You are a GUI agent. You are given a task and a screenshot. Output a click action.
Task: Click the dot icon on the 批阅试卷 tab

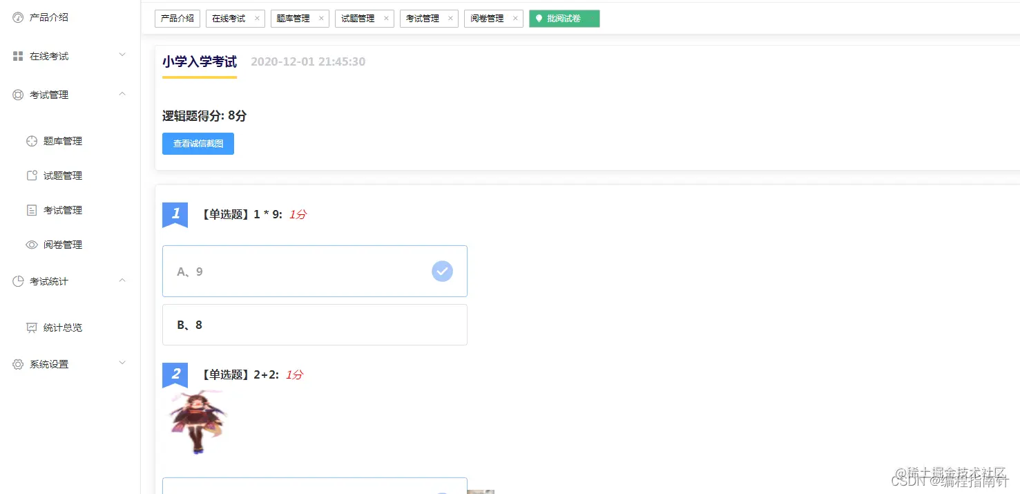539,19
